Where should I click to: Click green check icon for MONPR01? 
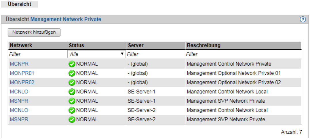coord(72,73)
